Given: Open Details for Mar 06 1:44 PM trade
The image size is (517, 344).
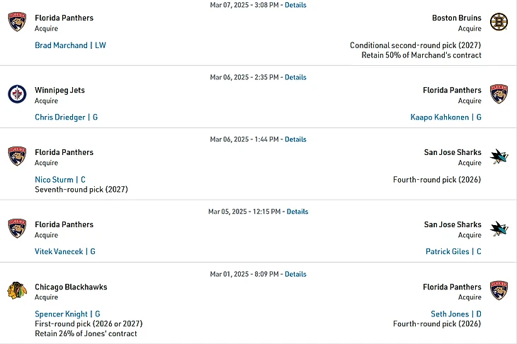Looking at the screenshot, I should point(295,139).
